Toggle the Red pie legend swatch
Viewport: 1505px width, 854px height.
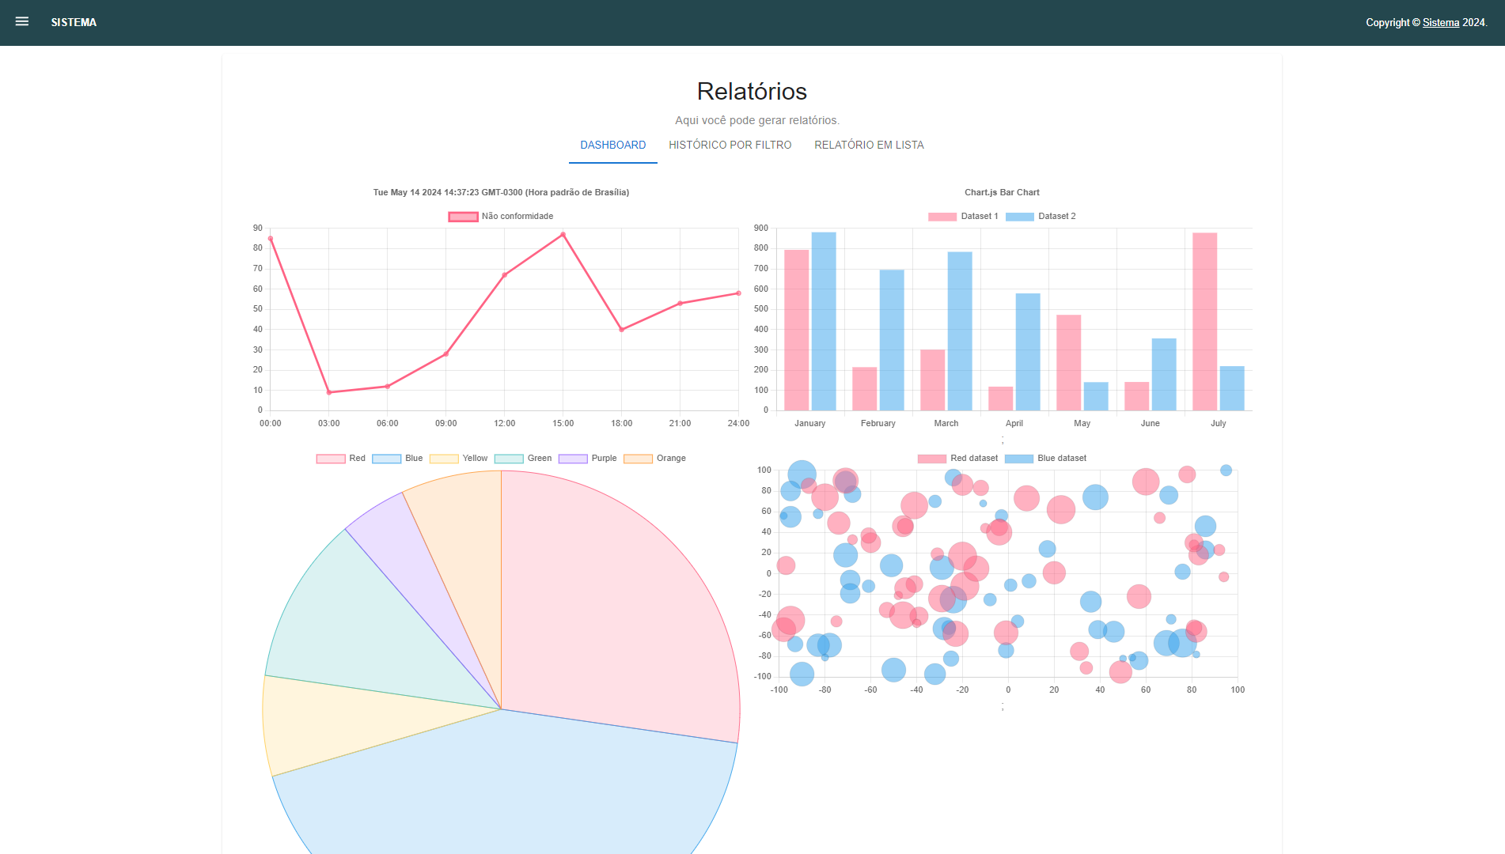coord(331,459)
